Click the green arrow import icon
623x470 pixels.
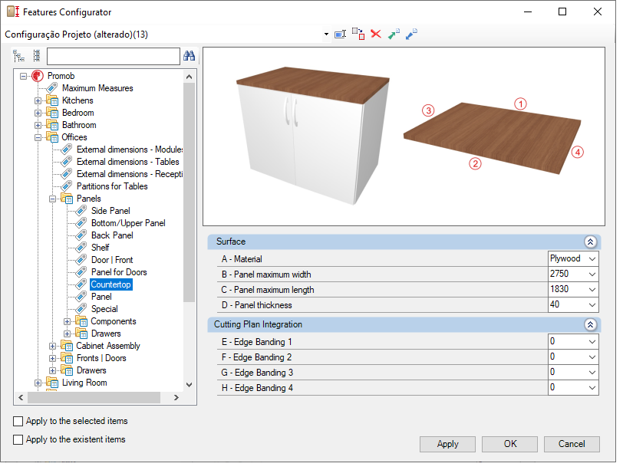[x=394, y=35]
